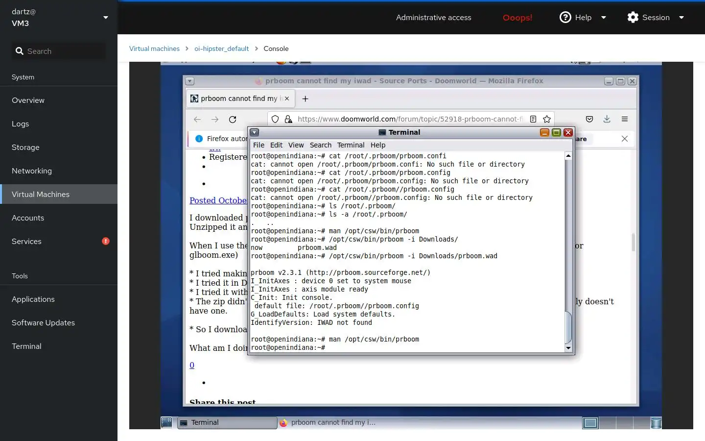Open new Firefox tab with plus
The width and height of the screenshot is (705, 441).
[x=305, y=98]
